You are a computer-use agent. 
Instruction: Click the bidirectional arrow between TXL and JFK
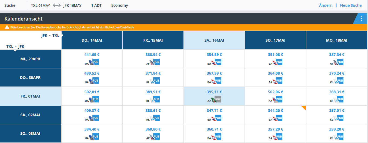click(56, 5)
